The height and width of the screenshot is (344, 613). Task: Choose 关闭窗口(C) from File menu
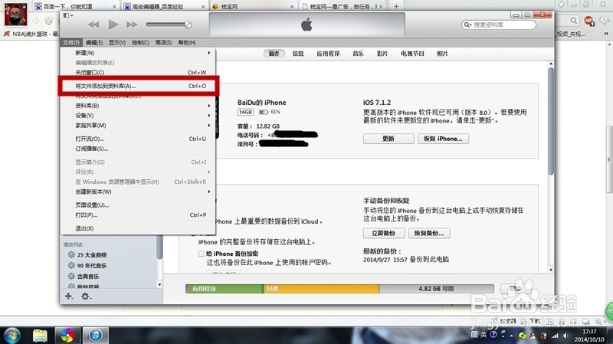(x=137, y=72)
